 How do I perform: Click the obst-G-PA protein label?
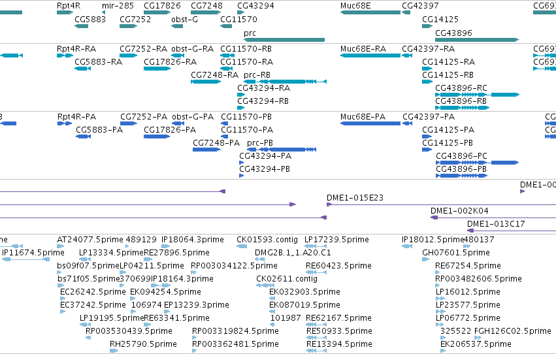tap(193, 116)
